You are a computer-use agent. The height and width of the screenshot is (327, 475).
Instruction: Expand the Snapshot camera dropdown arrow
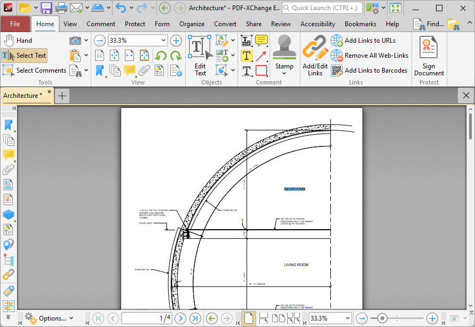[86, 41]
